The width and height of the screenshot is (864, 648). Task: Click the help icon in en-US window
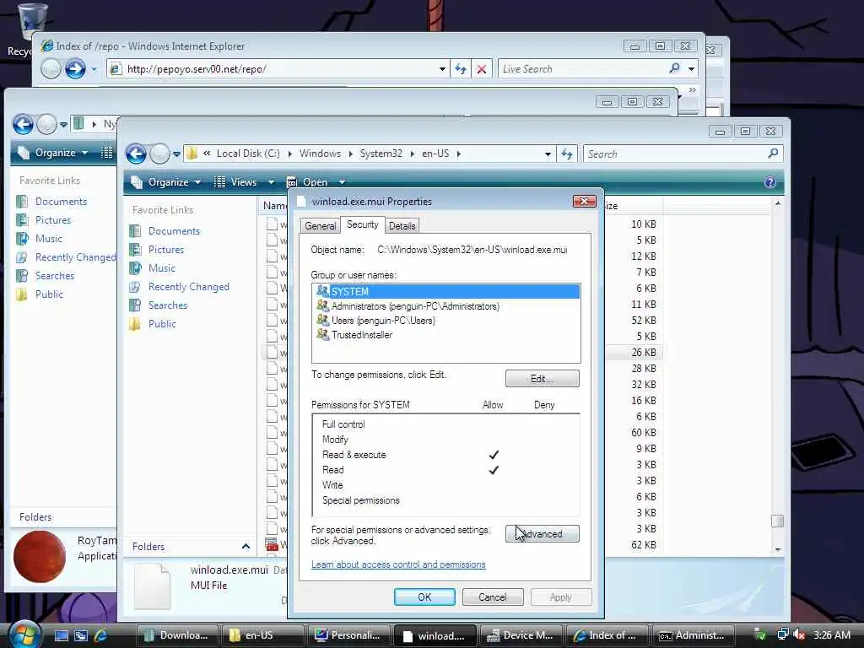click(x=769, y=182)
